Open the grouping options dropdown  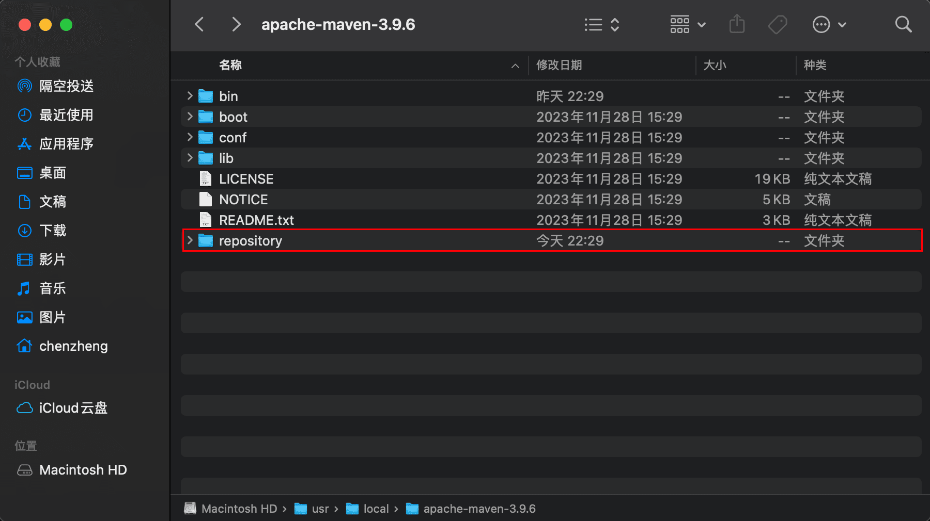[688, 24]
